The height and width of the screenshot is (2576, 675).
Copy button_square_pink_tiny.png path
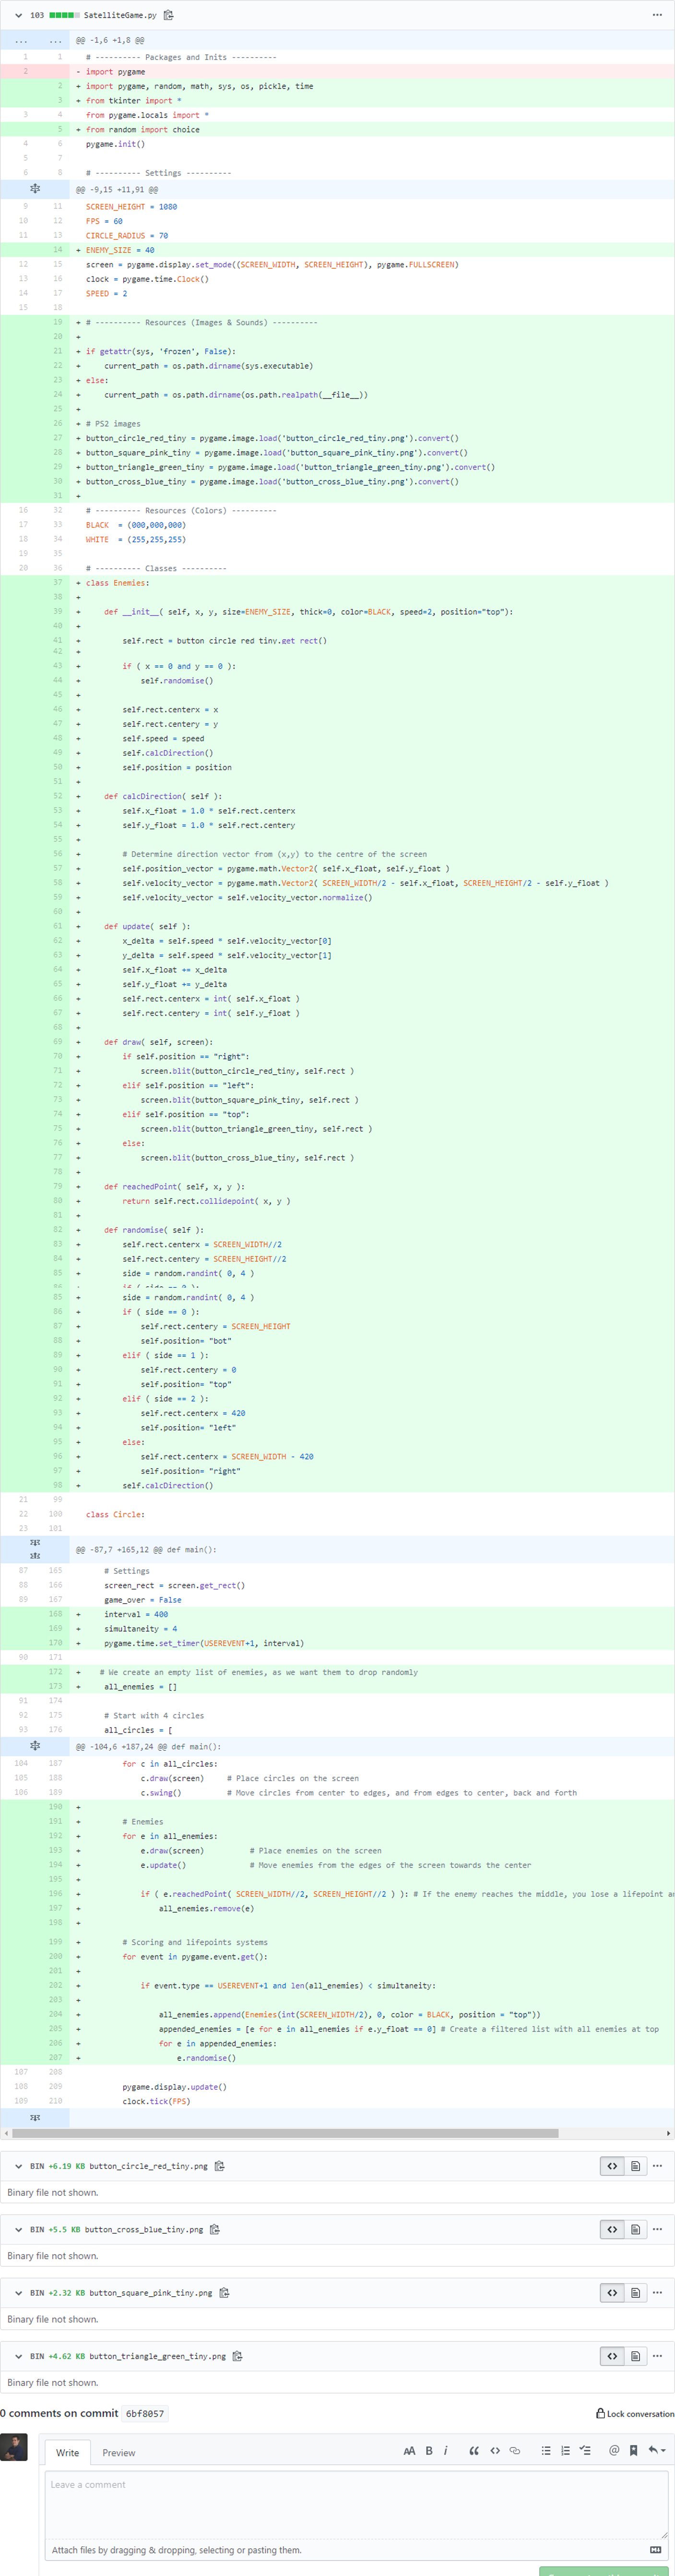pyautogui.click(x=224, y=2292)
